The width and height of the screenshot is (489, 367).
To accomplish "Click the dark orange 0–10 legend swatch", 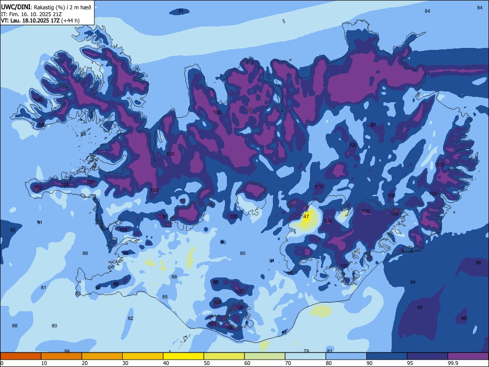I will point(21,356).
